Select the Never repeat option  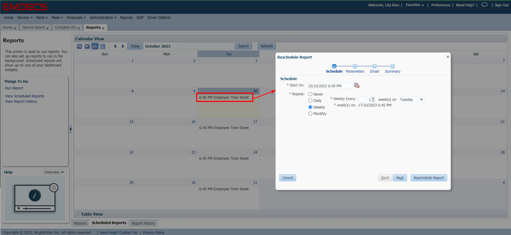pyautogui.click(x=310, y=94)
